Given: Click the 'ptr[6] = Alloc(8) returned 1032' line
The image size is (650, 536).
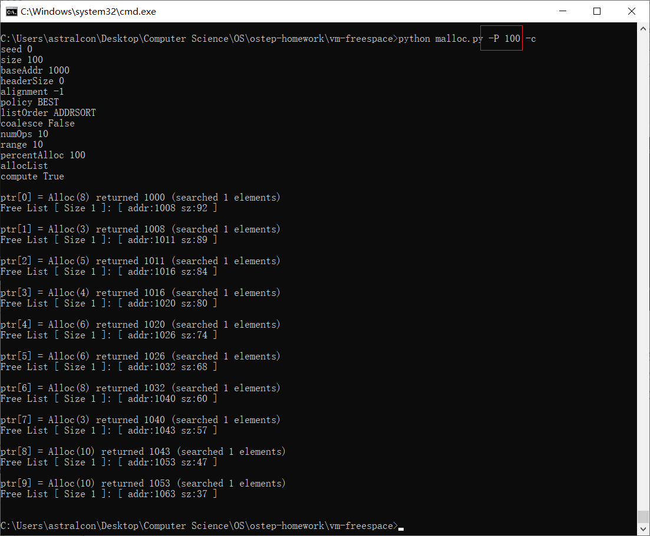Looking at the screenshot, I should click(140, 388).
